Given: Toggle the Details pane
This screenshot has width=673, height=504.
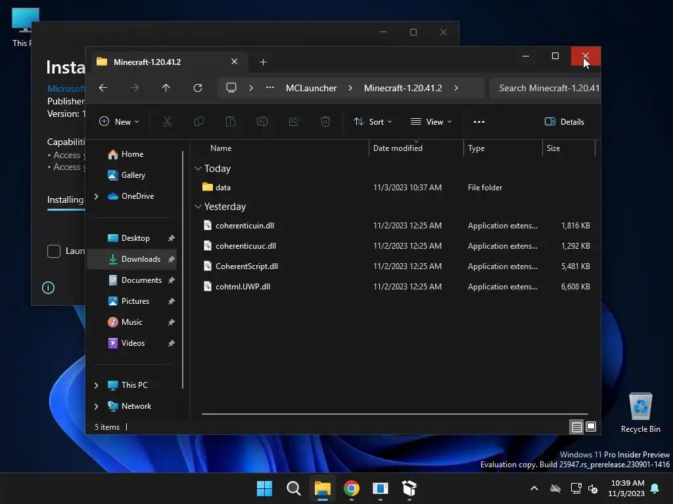Looking at the screenshot, I should (565, 121).
